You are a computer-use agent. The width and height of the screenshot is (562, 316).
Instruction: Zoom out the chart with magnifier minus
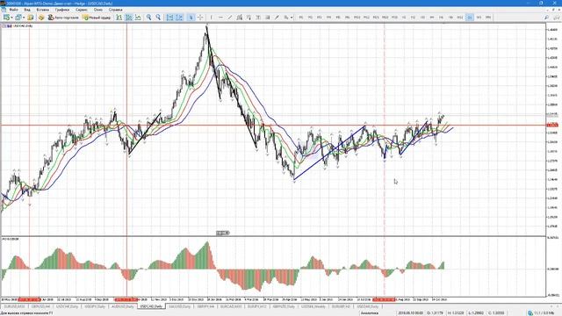[158, 18]
